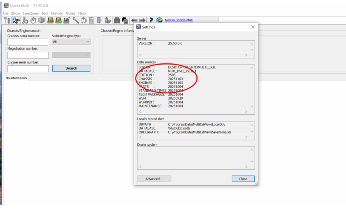Click the blue question mark help icon

point(151,20)
